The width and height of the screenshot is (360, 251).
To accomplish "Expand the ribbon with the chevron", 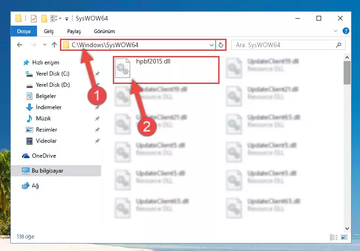I will tap(336, 31).
